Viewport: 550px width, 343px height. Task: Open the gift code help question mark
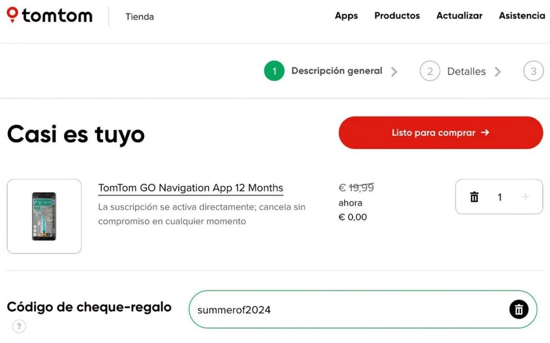[19, 326]
